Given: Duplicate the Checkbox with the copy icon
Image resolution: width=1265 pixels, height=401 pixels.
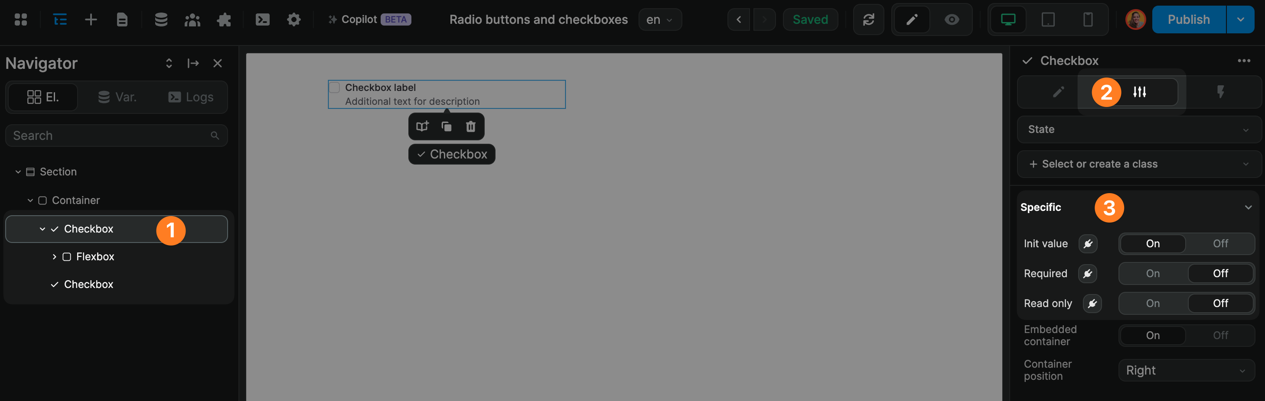Looking at the screenshot, I should coord(447,126).
